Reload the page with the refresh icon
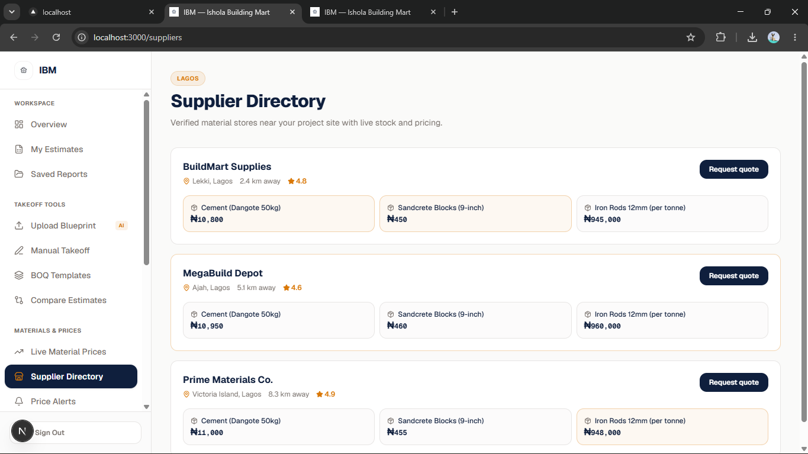The height and width of the screenshot is (454, 808). tap(56, 37)
